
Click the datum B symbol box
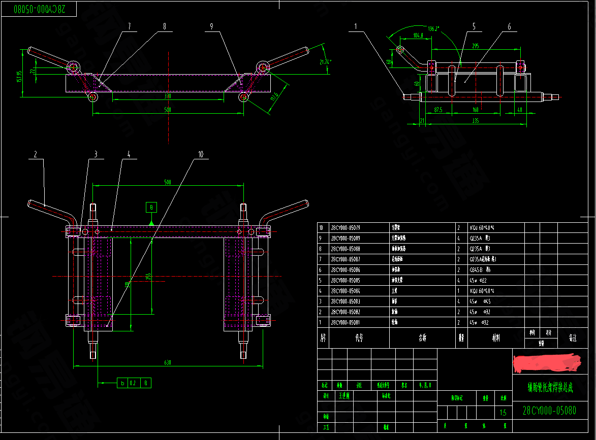coord(151,207)
